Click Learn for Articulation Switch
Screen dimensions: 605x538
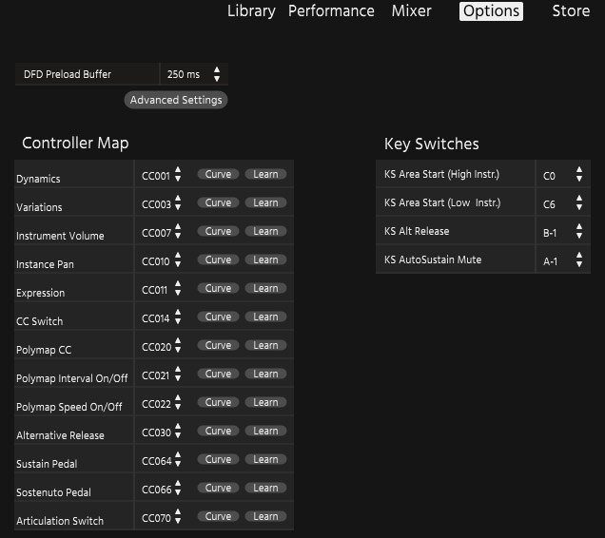(x=265, y=516)
